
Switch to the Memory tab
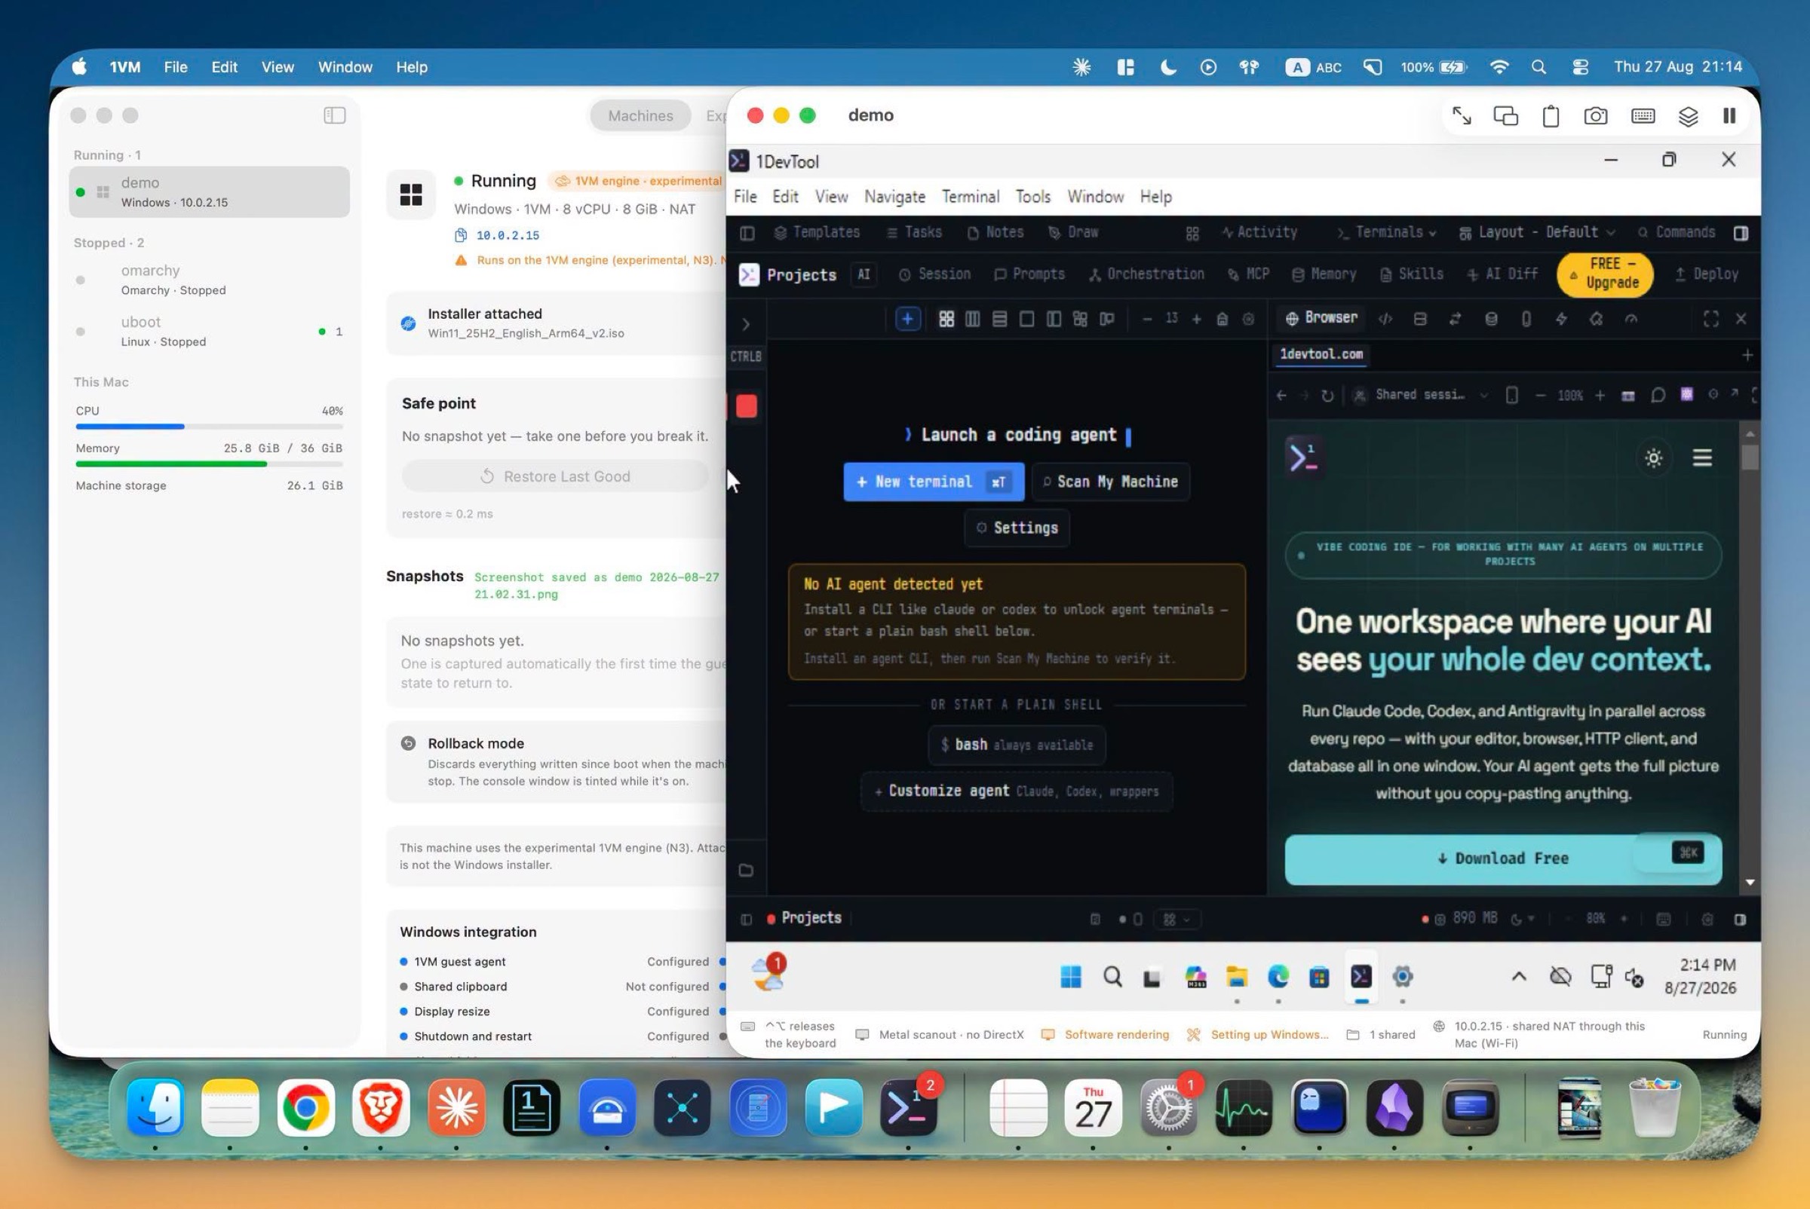point(1324,274)
